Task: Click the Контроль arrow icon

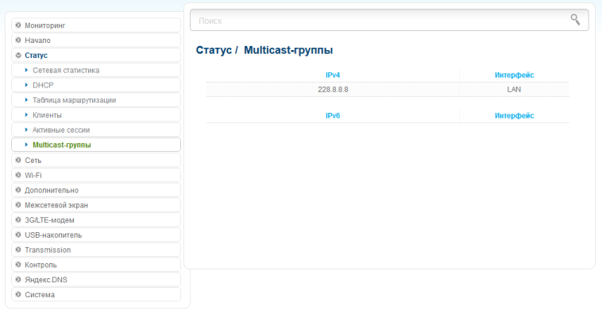Action: click(18, 265)
